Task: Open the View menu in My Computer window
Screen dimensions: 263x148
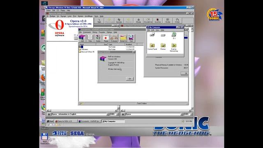Action: pos(157,30)
